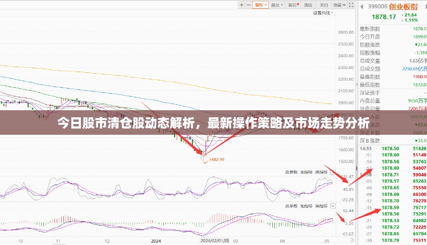427x245 pixels.
Task: Toggle the 筹码 chip distribution view
Action: (x=293, y=5)
